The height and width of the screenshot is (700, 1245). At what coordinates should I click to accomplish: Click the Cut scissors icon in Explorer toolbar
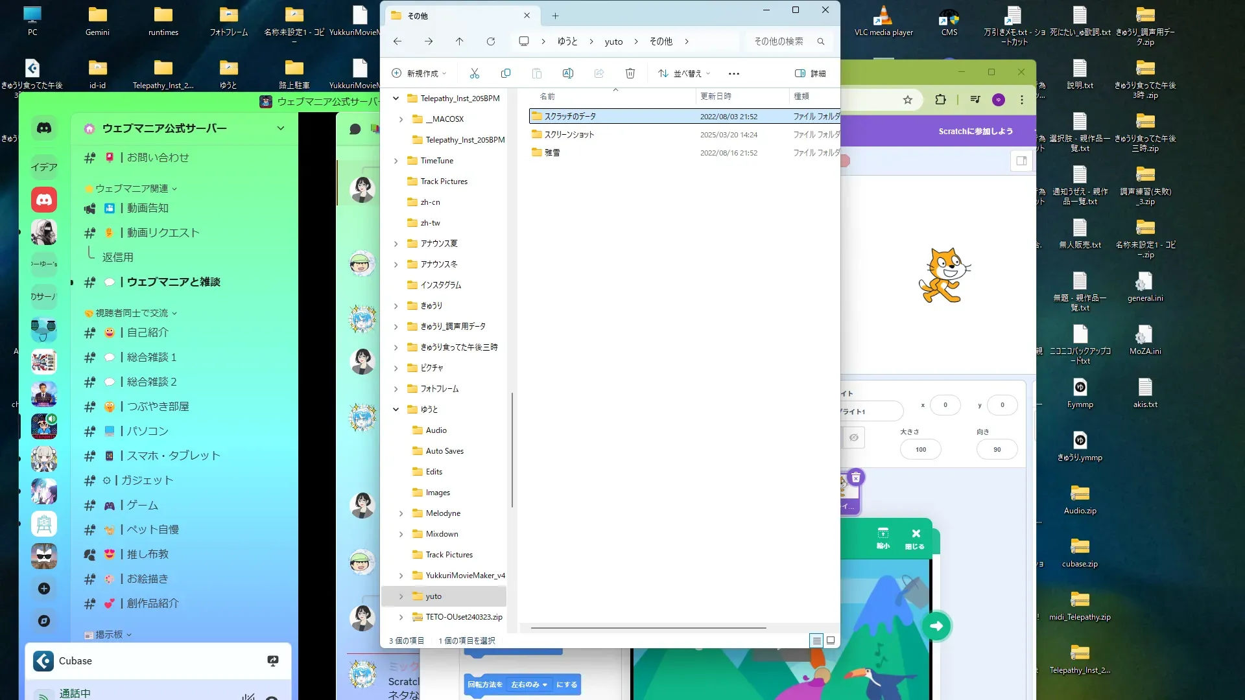475,73
